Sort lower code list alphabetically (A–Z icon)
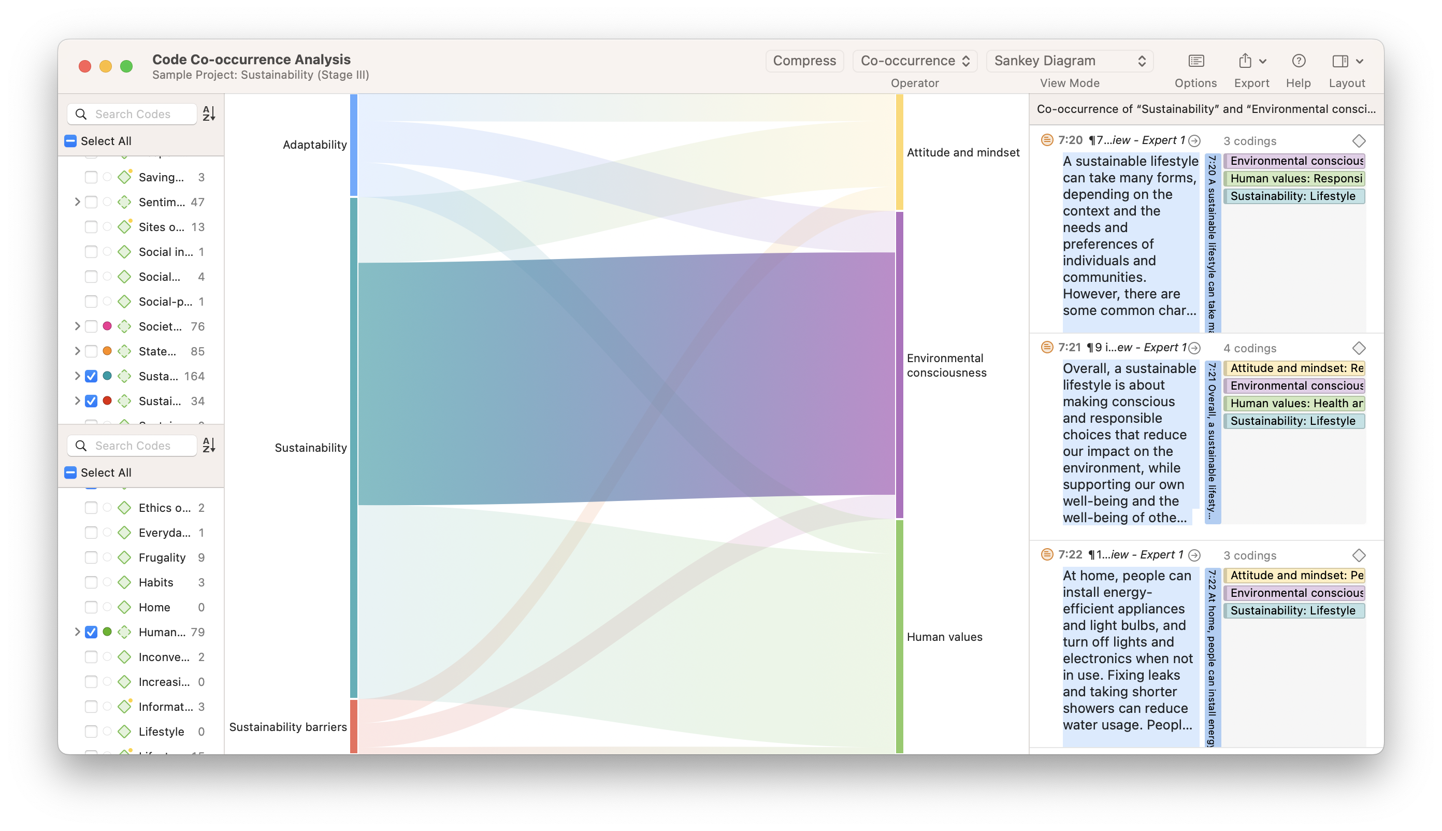 coord(209,445)
